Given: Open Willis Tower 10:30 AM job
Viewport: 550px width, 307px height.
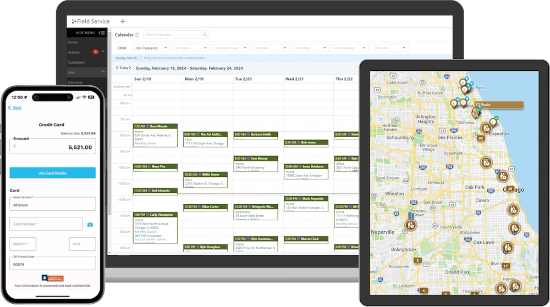Looking at the screenshot, I should tap(206, 180).
